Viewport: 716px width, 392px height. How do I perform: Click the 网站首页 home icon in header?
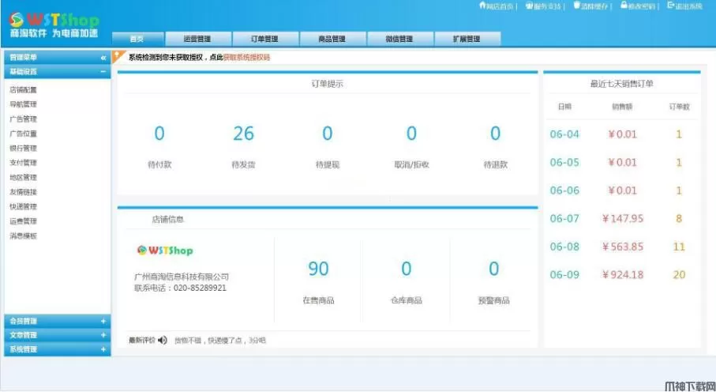482,6
